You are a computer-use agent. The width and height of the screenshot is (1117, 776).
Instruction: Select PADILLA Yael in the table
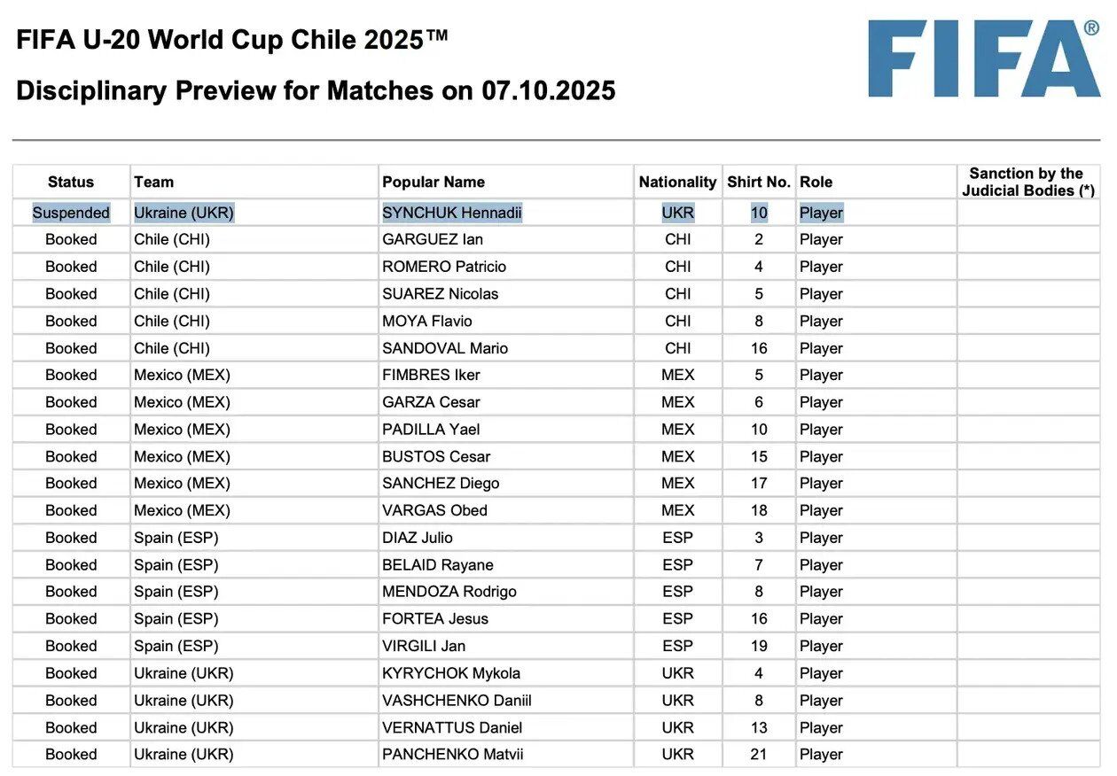pyautogui.click(x=431, y=430)
